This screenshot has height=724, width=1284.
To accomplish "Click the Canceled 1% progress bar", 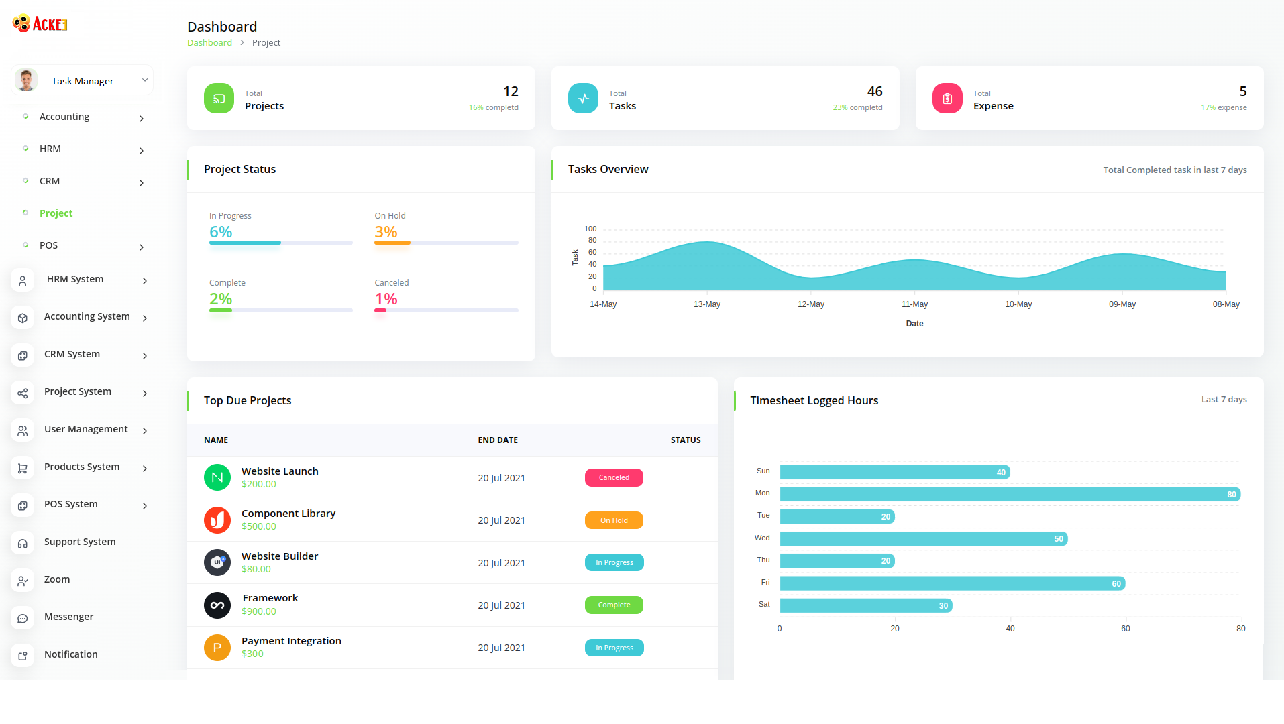I will click(x=446, y=310).
